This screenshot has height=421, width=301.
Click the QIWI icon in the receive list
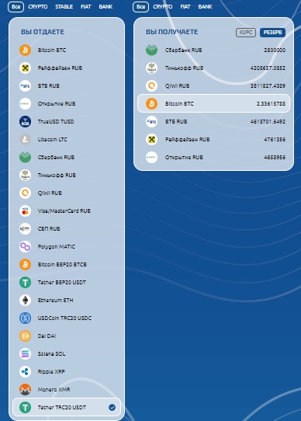(x=151, y=86)
